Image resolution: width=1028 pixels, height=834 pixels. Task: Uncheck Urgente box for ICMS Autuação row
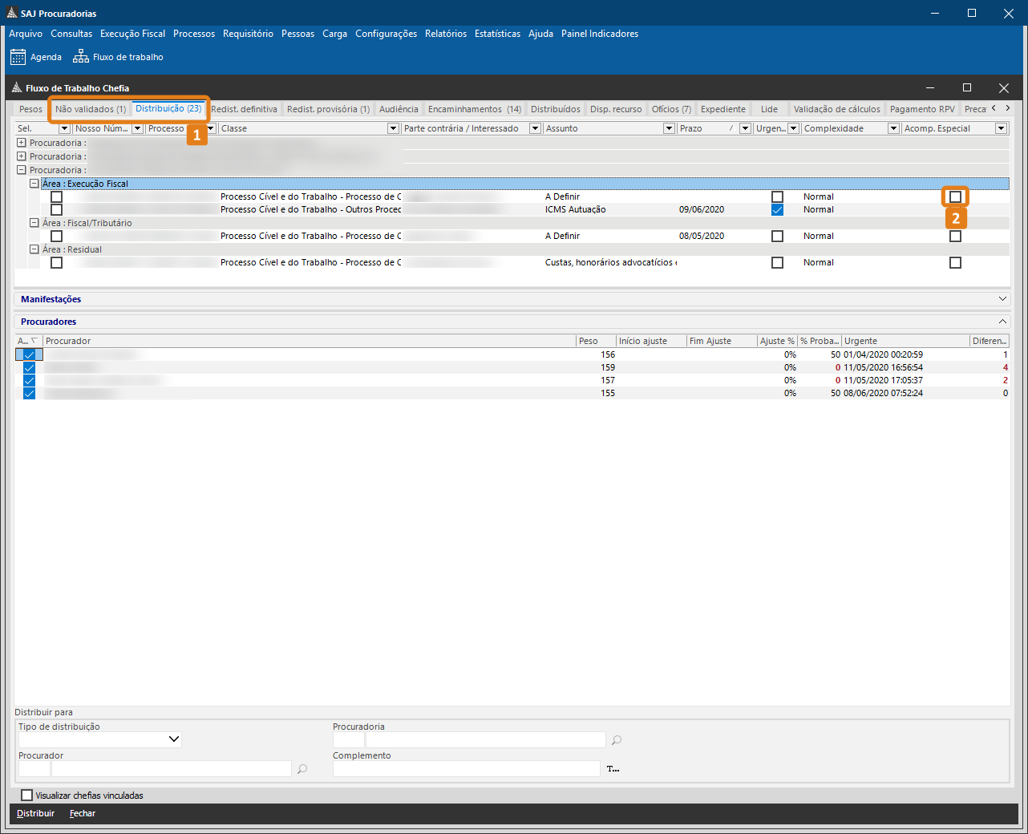[777, 210]
